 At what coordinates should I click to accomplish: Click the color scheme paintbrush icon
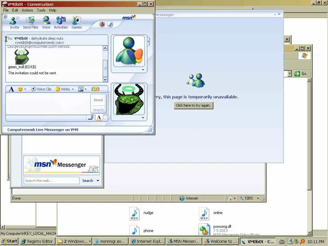point(110,24)
